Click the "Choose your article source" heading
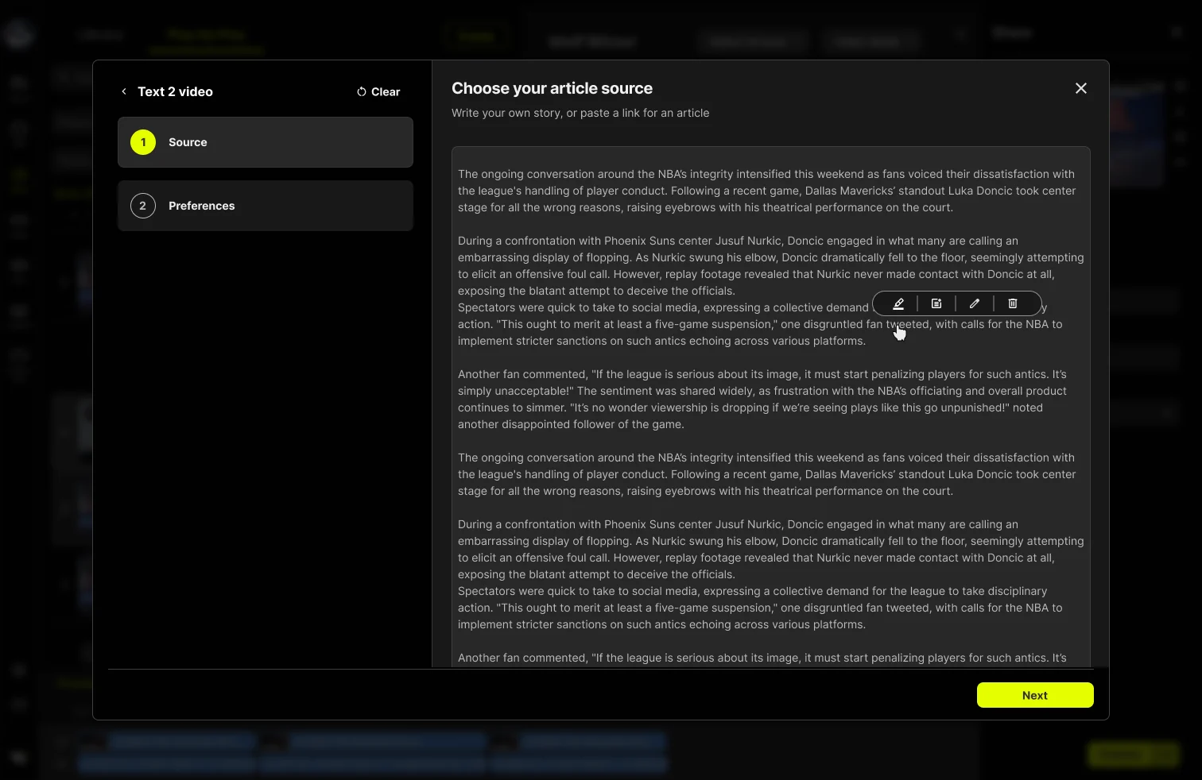The width and height of the screenshot is (1202, 780). [x=552, y=88]
